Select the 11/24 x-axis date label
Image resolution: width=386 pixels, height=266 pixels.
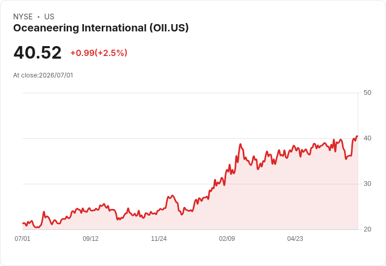(159, 238)
